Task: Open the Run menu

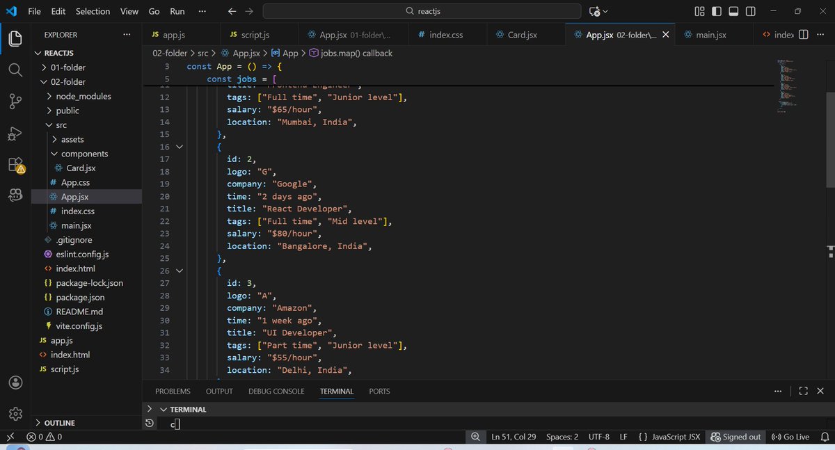Action: tap(177, 11)
